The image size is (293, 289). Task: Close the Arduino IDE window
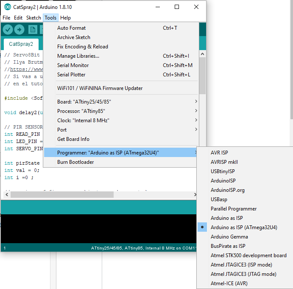click(x=196, y=7)
